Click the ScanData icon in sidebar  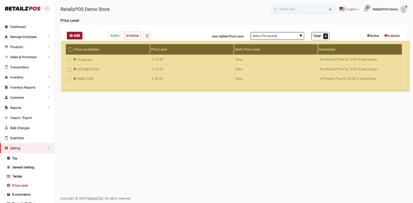coord(6,138)
